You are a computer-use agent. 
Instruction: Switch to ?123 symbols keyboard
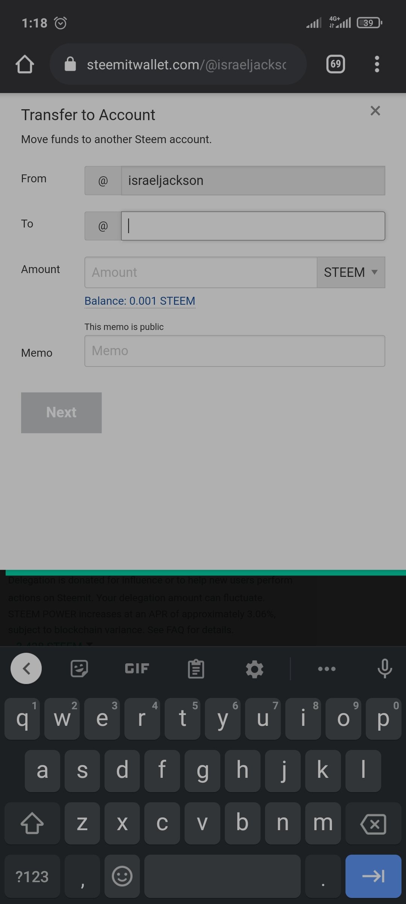pyautogui.click(x=32, y=876)
